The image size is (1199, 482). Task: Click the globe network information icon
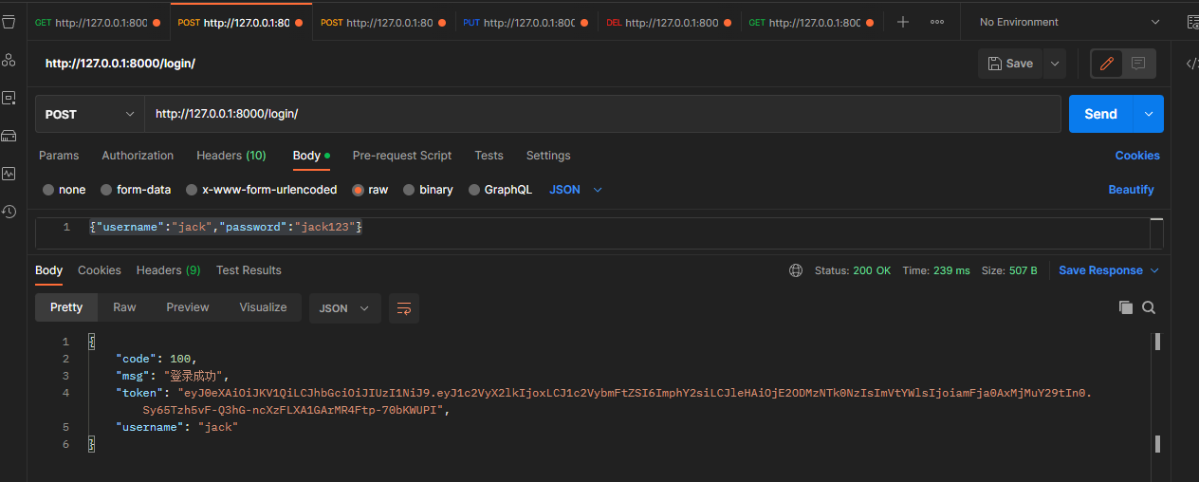pos(796,270)
